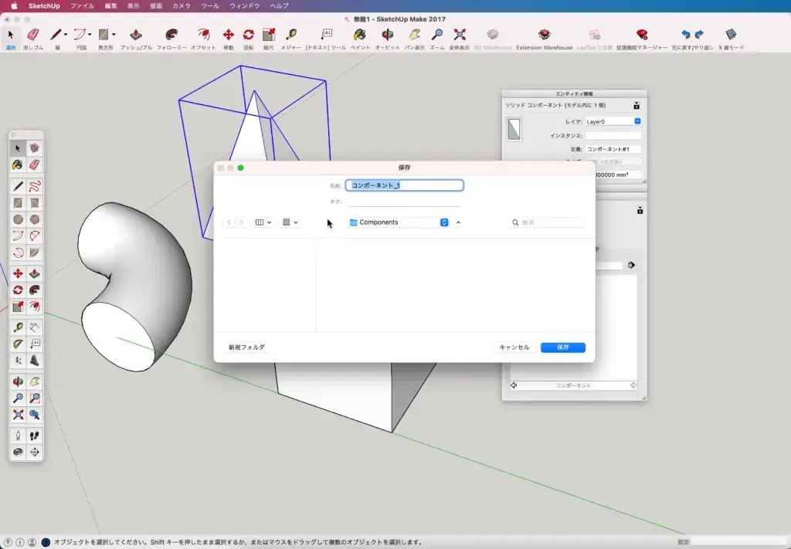Viewport: 791px width, 549px height.
Task: Select the Eraser tool in the top toolbar
Action: (32, 34)
